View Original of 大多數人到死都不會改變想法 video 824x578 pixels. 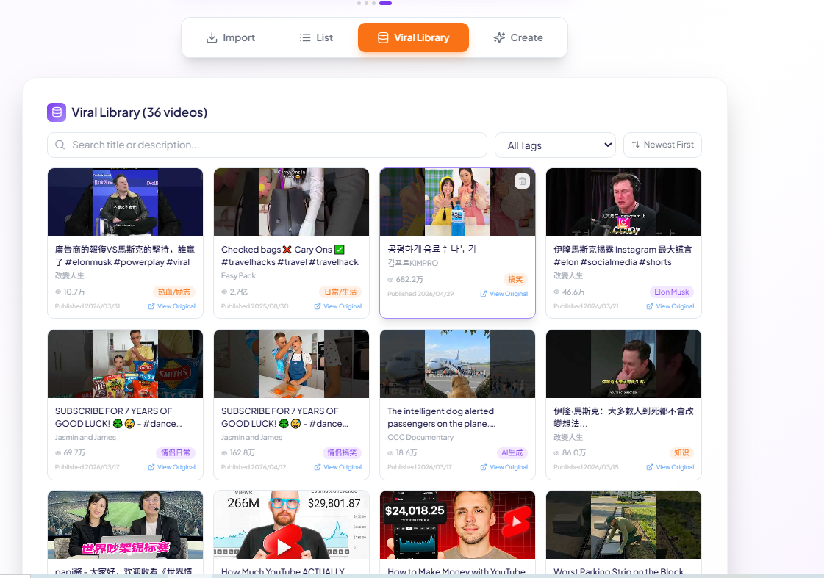point(670,466)
